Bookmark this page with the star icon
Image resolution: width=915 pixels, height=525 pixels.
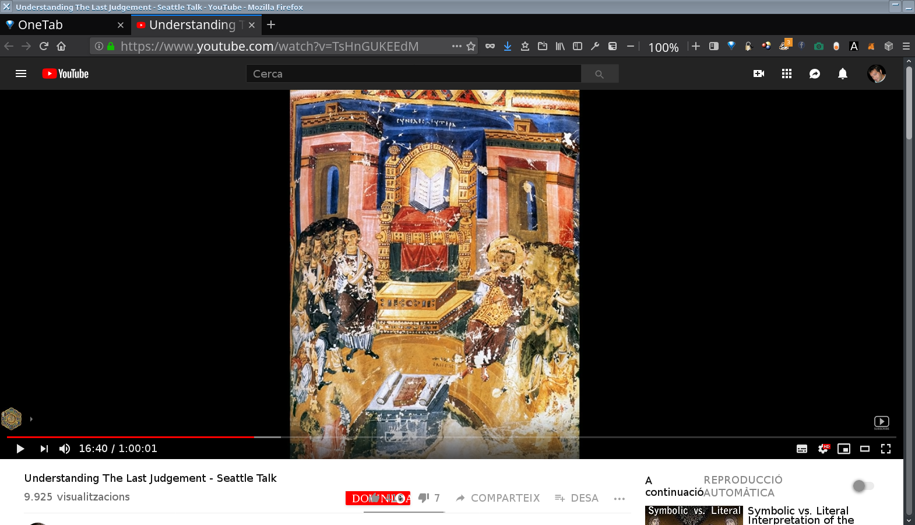471,46
